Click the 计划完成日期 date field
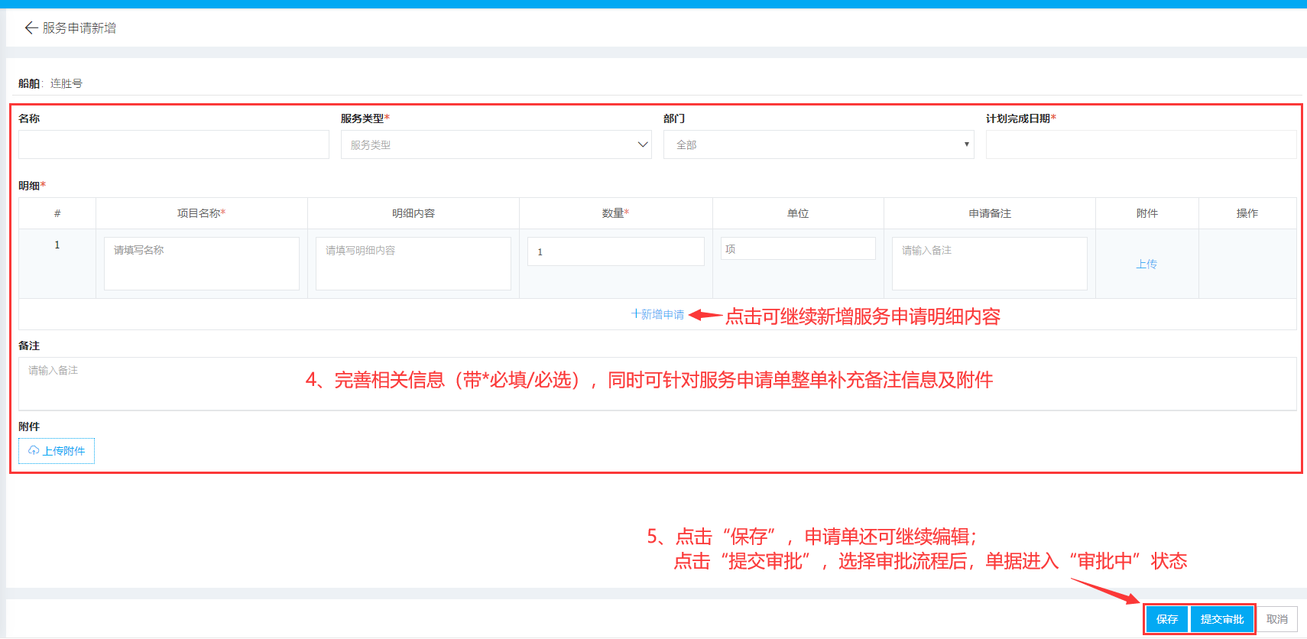 (1140, 144)
